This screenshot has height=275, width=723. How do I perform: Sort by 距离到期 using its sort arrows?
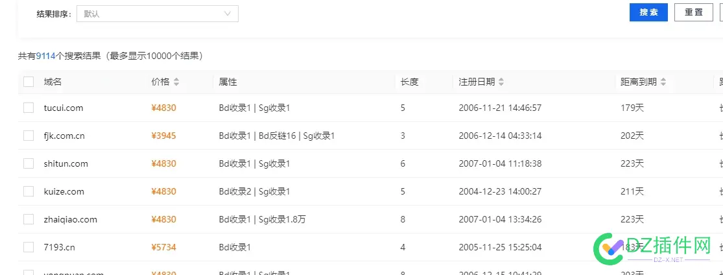point(663,82)
